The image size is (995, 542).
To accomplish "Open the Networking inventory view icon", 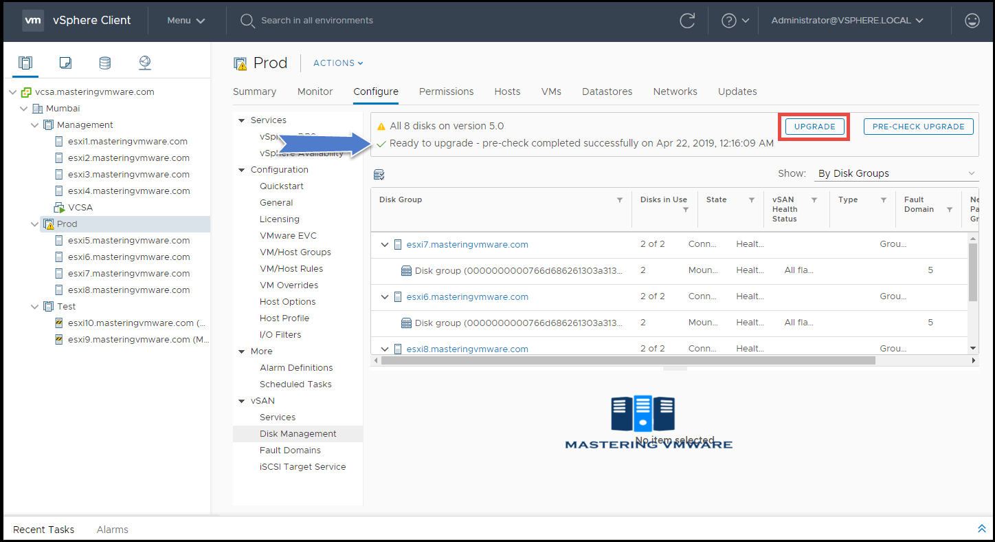I will 144,63.
